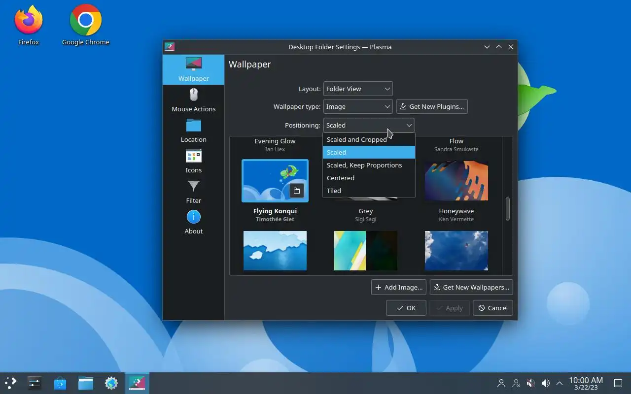Image resolution: width=631 pixels, height=394 pixels.
Task: Click Get New Plugins button
Action: 432,106
